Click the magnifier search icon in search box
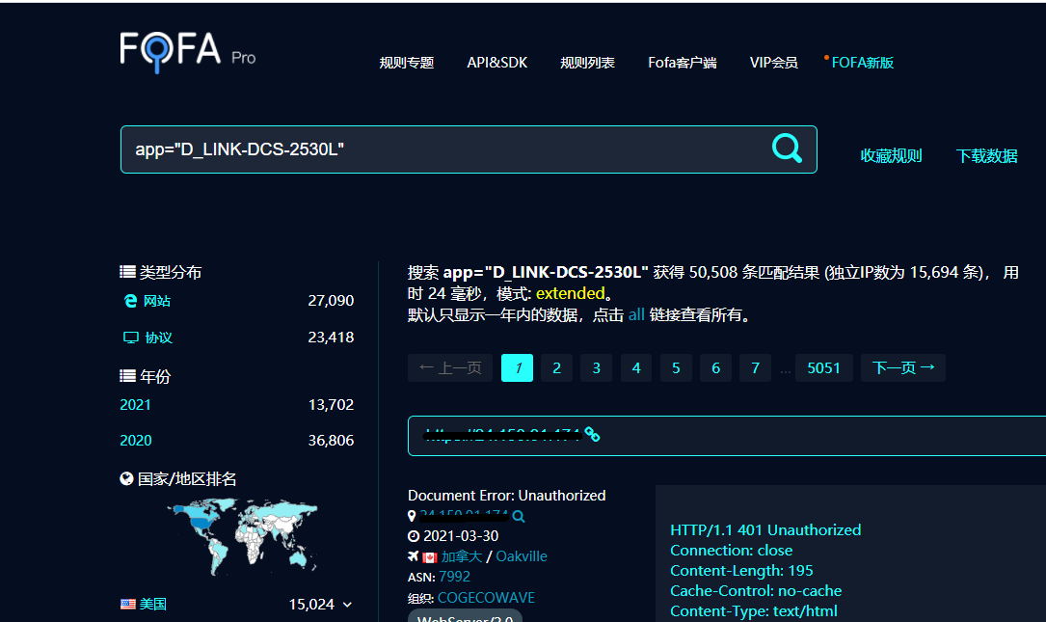The width and height of the screenshot is (1046, 622). [x=787, y=149]
